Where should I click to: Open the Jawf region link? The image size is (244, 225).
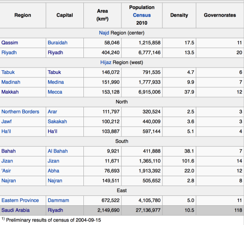(x=6, y=122)
